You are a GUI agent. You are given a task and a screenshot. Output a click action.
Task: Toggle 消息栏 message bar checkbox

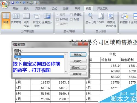coord(58,24)
